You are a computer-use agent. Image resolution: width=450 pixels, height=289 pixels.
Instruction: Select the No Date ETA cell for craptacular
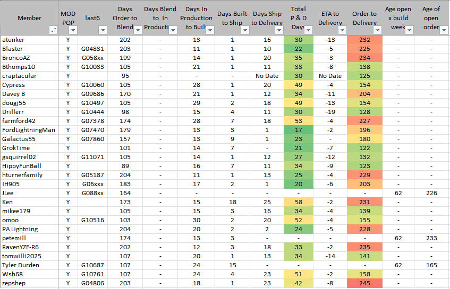330,76
